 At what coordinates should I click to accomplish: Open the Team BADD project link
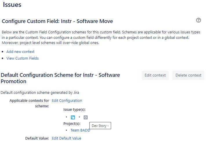point(80,130)
